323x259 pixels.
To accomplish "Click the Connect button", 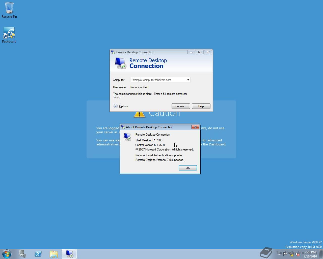I will tap(181, 106).
